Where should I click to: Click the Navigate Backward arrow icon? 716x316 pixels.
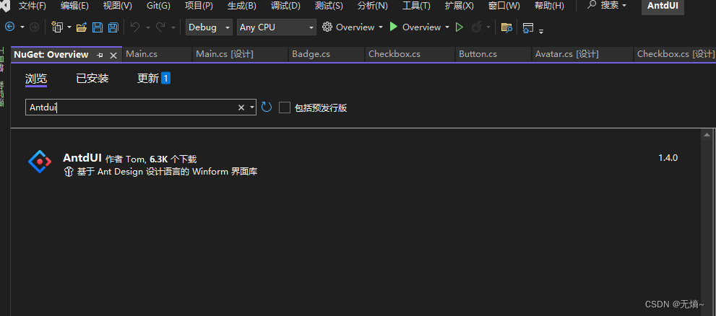(9, 27)
